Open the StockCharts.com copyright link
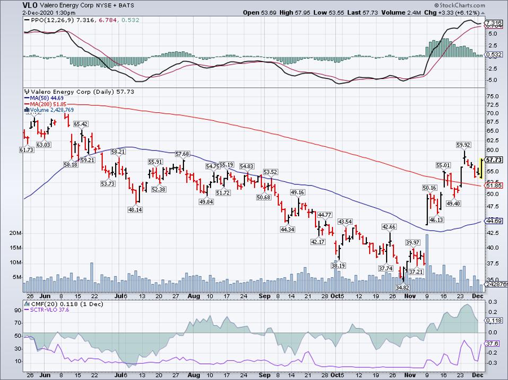This screenshot has height=380, width=508. pyautogui.click(x=460, y=5)
